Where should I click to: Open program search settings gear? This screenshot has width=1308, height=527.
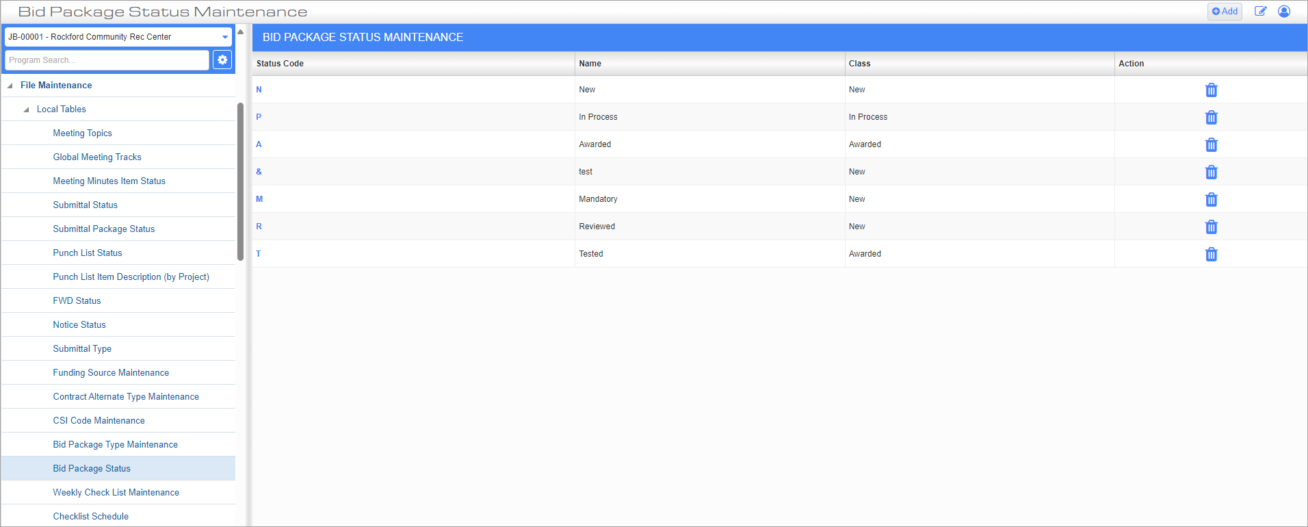[222, 60]
